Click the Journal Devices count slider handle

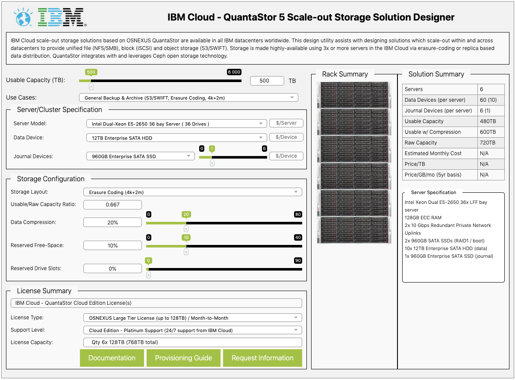(x=212, y=163)
